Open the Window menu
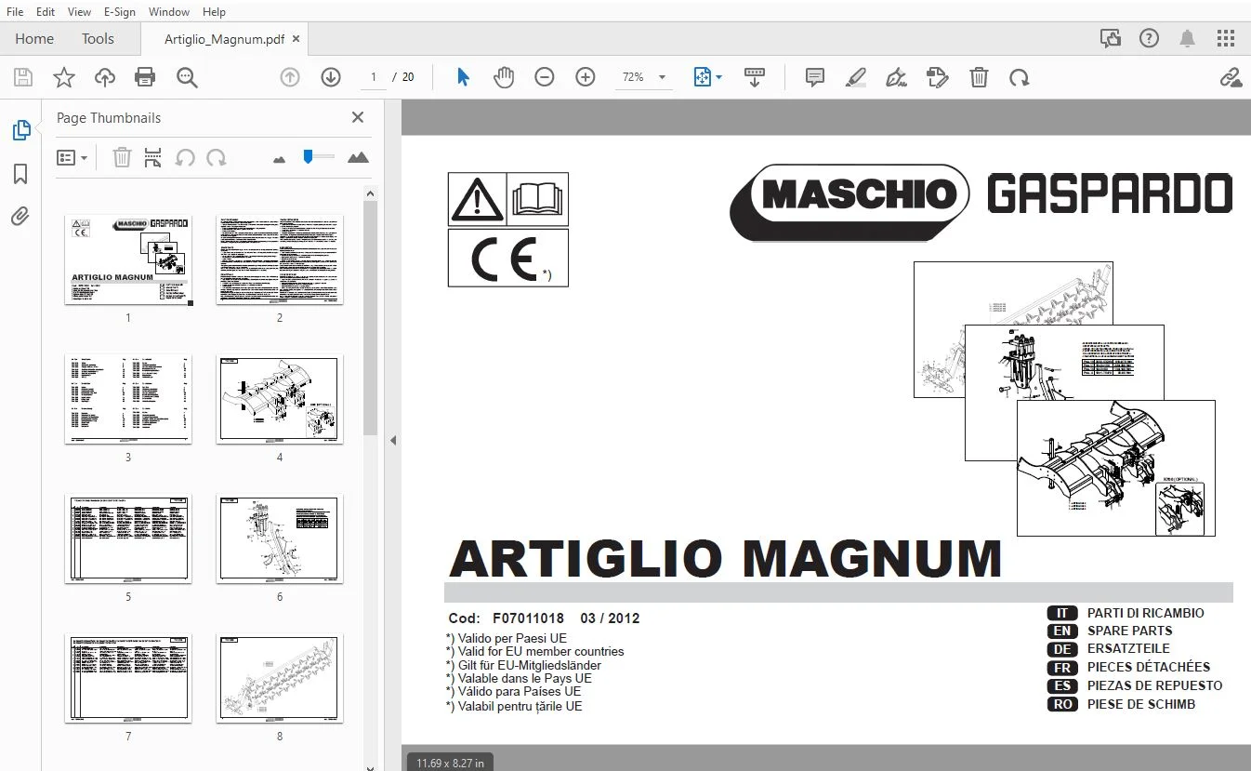1251x771 pixels. point(168,12)
